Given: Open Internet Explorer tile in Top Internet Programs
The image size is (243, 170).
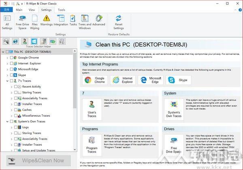Looking at the screenshot, I should pos(123,80).
